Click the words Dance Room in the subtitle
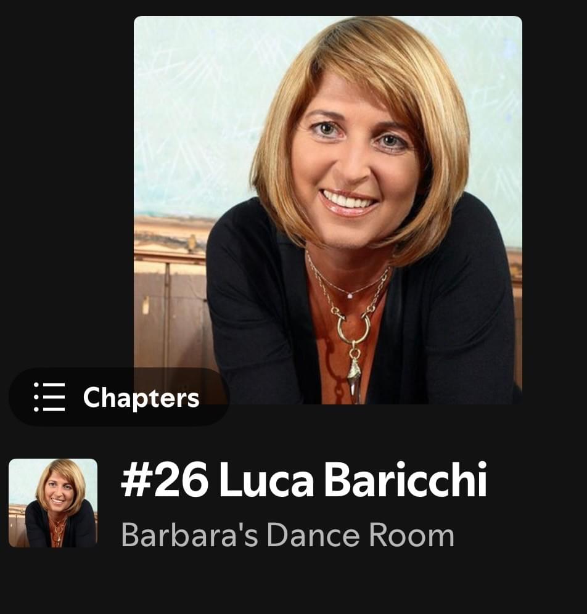The width and height of the screenshot is (587, 614). tap(360, 535)
